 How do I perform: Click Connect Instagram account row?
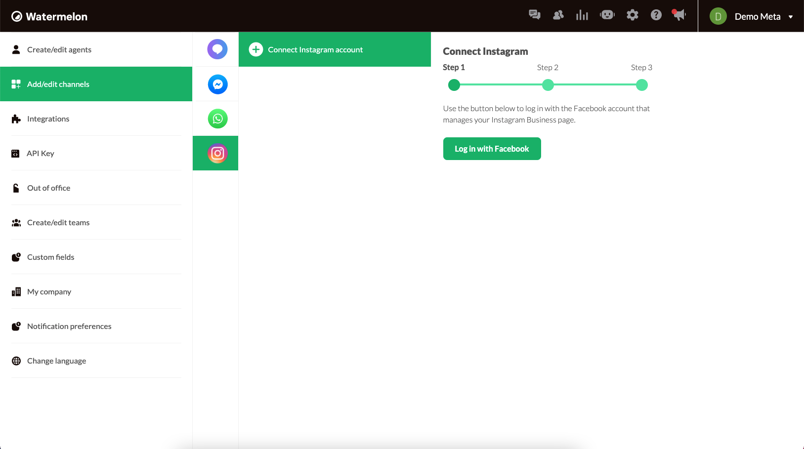point(335,49)
